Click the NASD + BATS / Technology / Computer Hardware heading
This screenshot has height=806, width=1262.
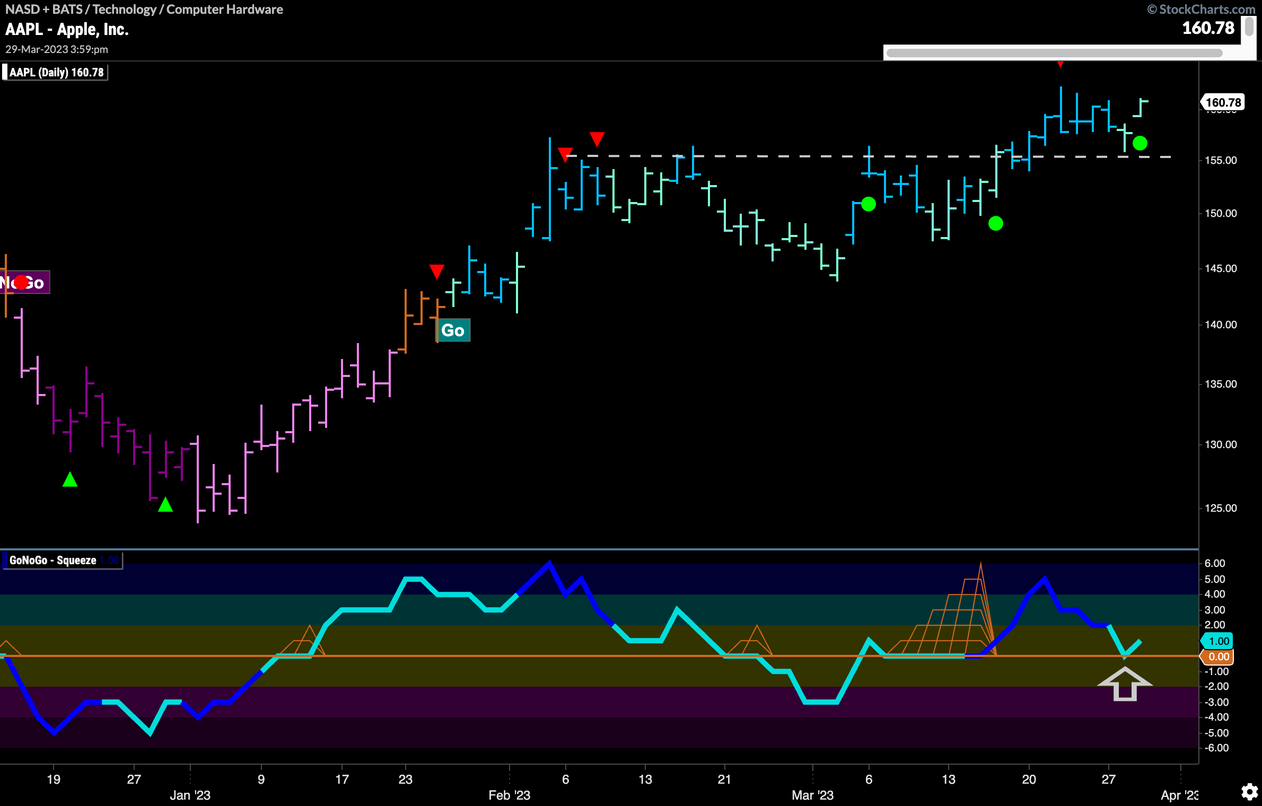point(144,9)
